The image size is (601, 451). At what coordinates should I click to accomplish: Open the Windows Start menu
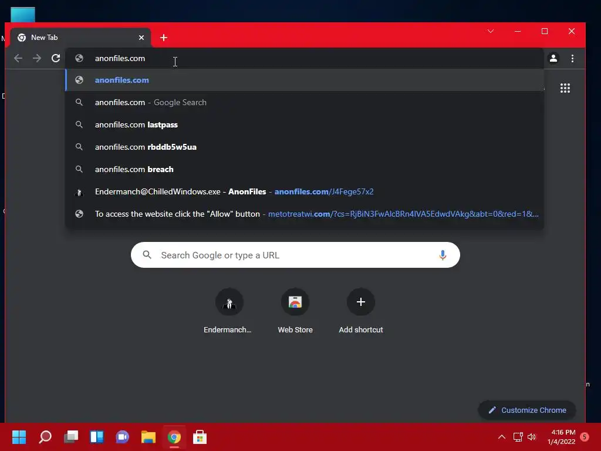click(19, 437)
